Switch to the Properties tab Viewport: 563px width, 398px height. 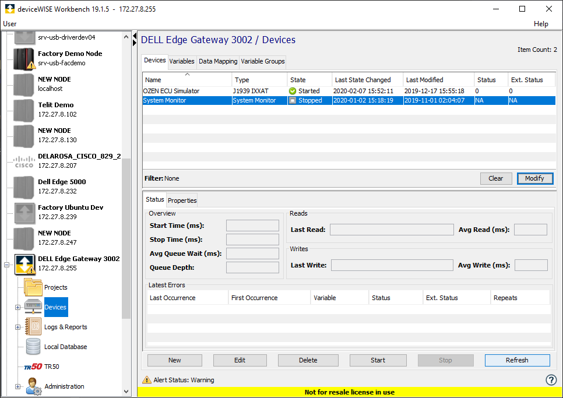[x=182, y=200]
